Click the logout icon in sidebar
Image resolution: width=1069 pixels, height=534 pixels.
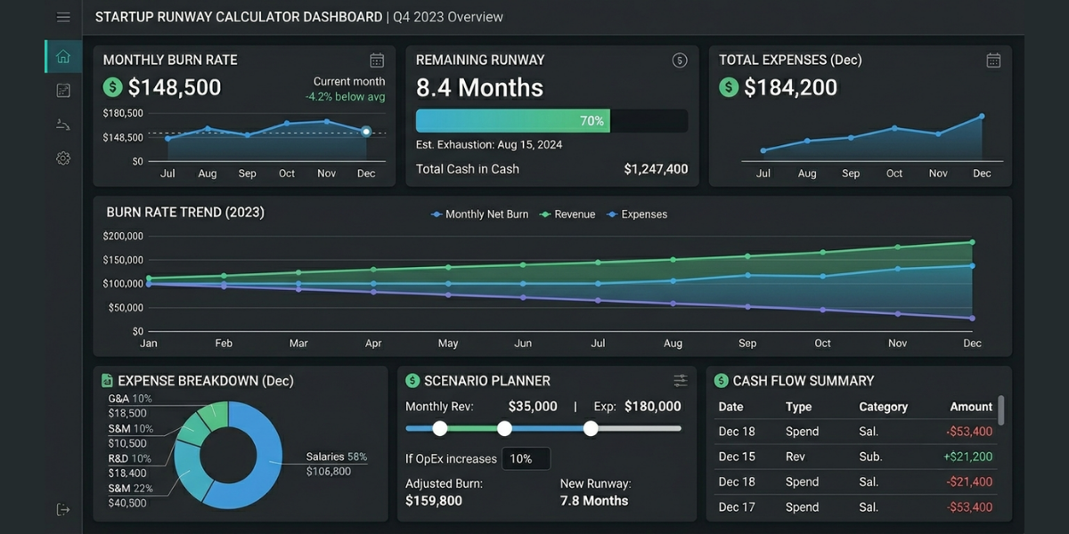63,509
